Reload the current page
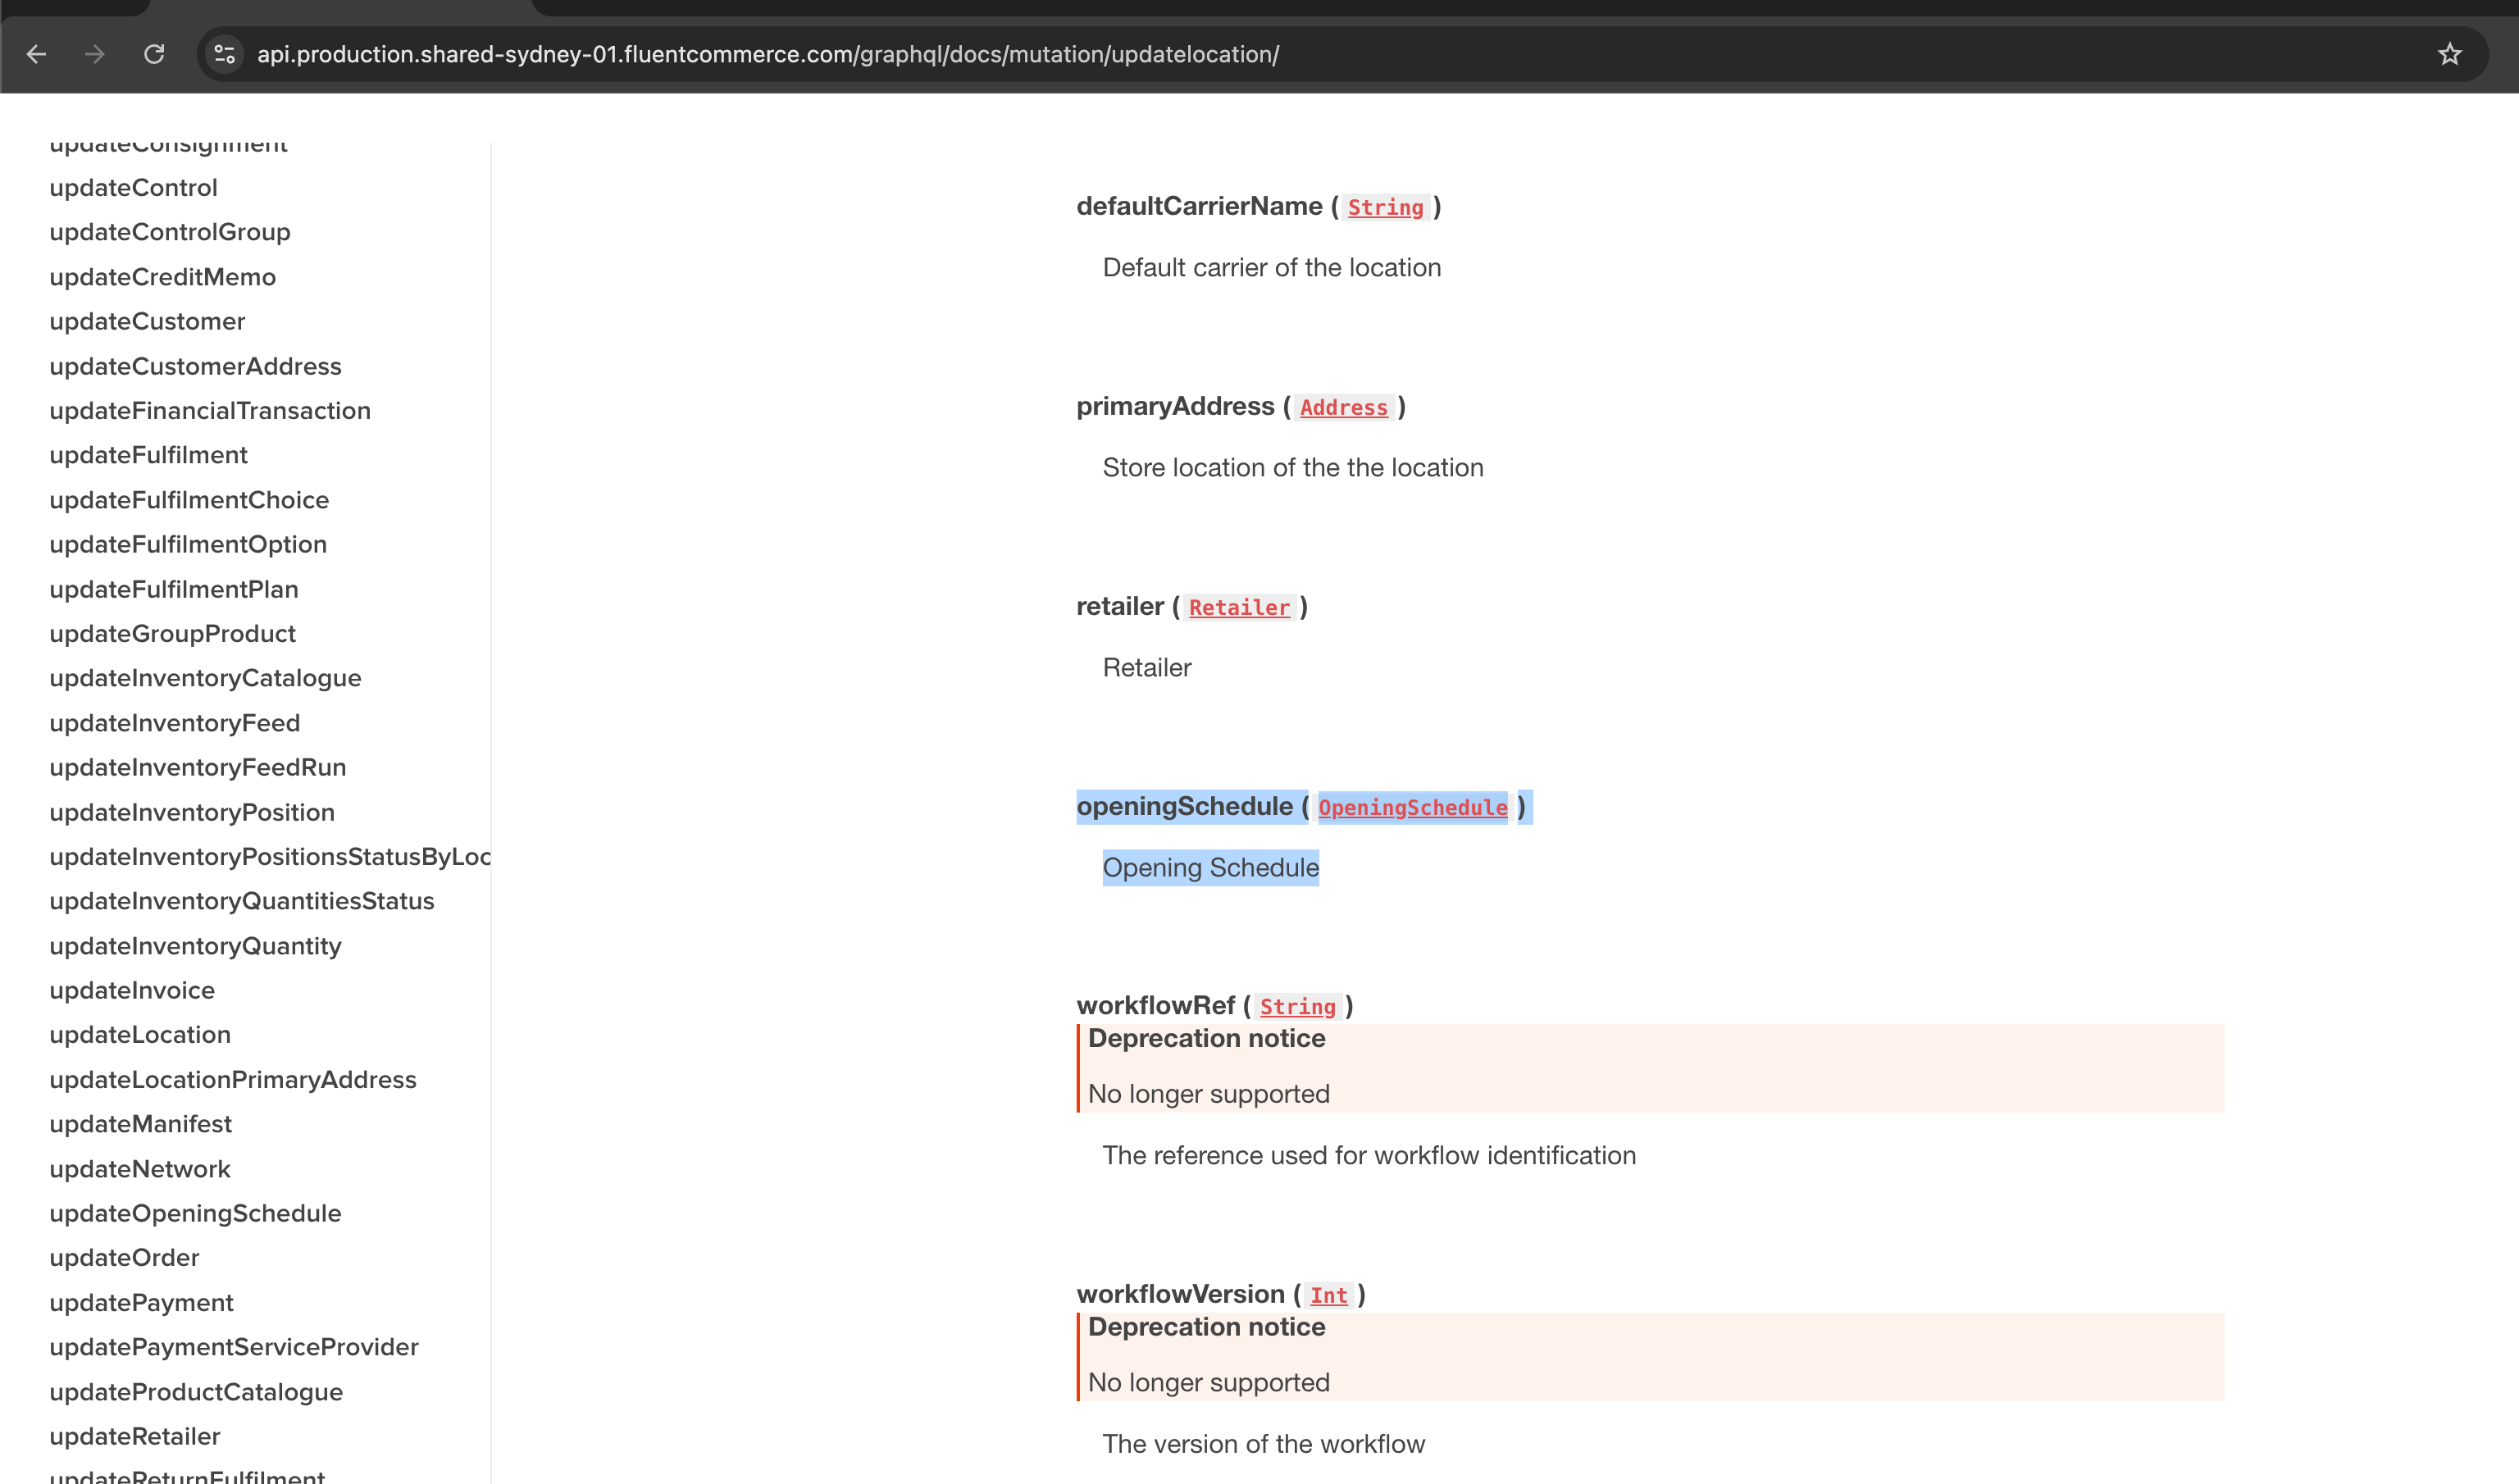This screenshot has height=1484, width=2519. pos(154,54)
